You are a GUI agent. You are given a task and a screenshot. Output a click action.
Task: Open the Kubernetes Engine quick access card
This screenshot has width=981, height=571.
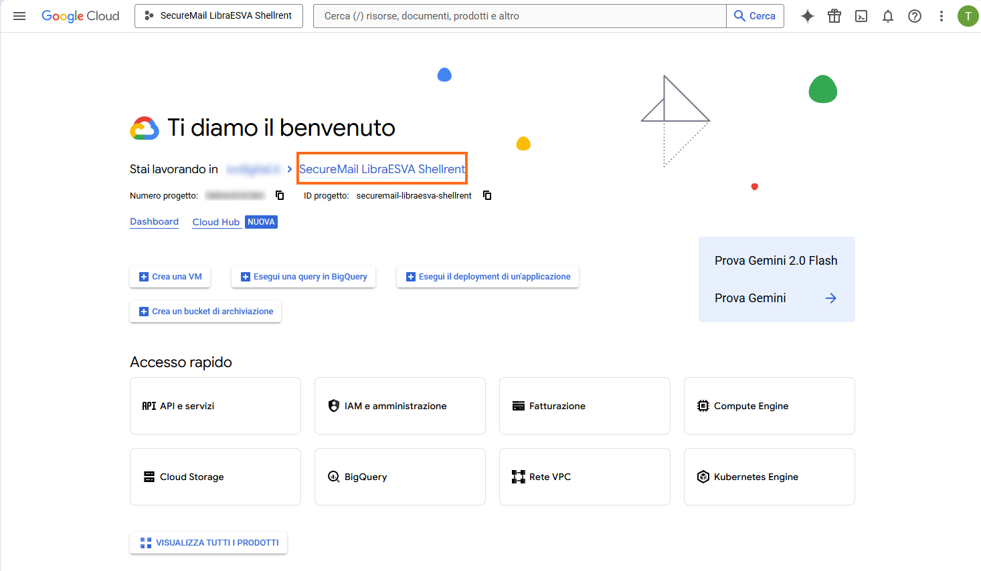[x=770, y=477]
